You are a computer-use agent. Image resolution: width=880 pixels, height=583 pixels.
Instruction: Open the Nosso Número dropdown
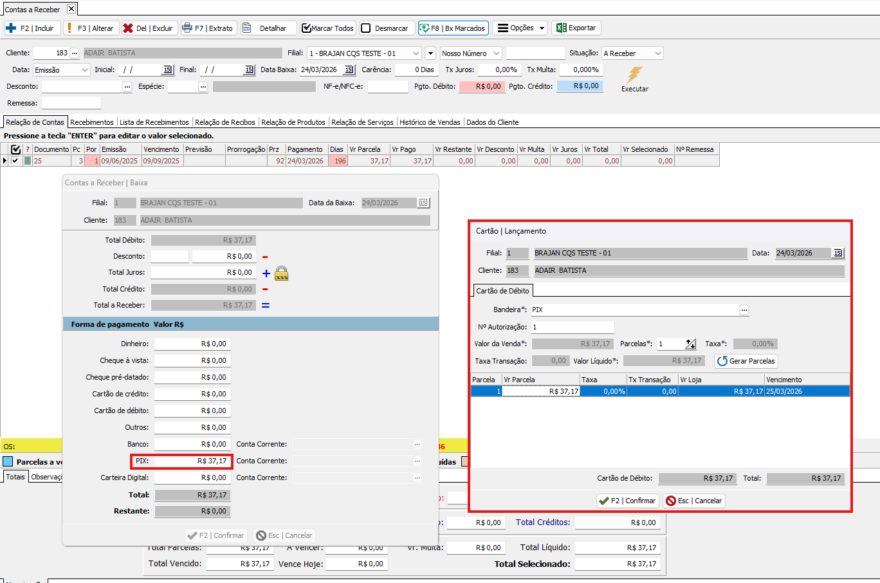click(x=496, y=53)
